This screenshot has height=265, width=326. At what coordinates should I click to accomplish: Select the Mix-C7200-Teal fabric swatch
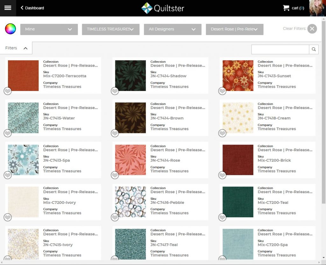tap(238, 202)
